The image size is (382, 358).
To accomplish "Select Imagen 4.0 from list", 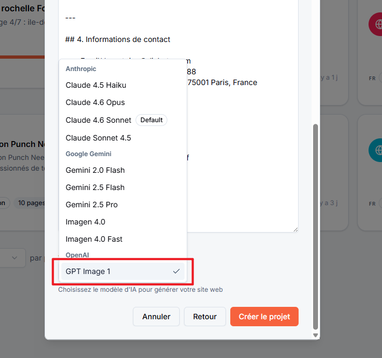I will [x=123, y=222].
